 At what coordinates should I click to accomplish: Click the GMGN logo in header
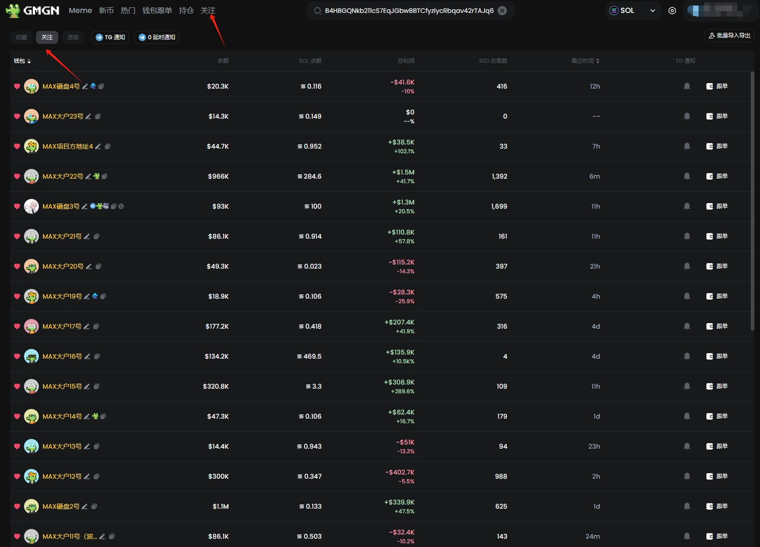[x=32, y=10]
